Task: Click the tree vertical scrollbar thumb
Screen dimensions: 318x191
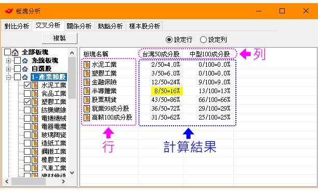Action: [x=72, y=78]
